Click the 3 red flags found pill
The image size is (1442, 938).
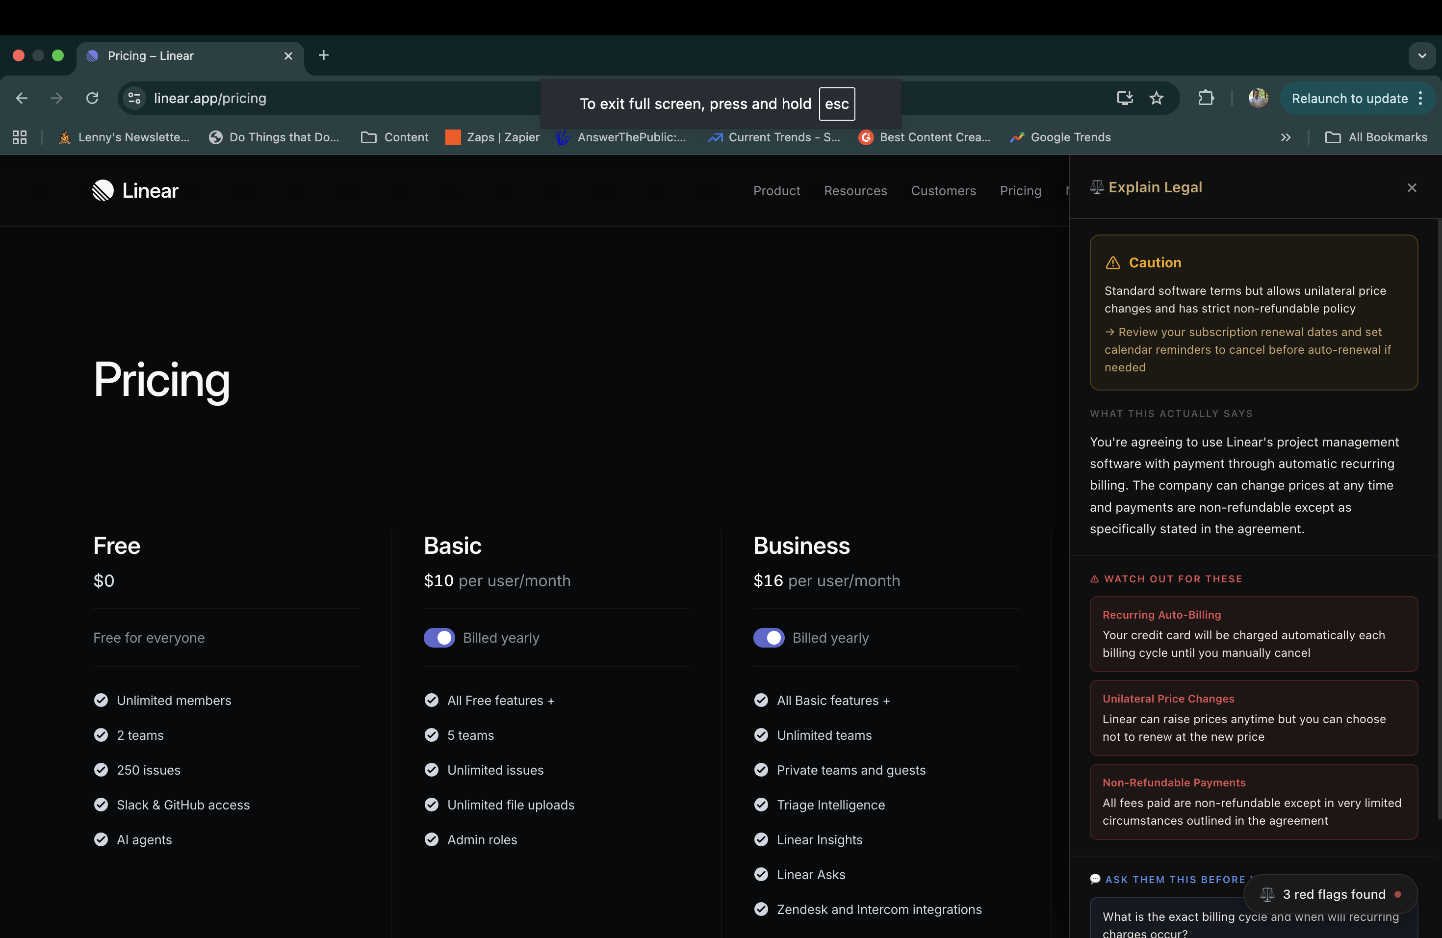pos(1331,894)
